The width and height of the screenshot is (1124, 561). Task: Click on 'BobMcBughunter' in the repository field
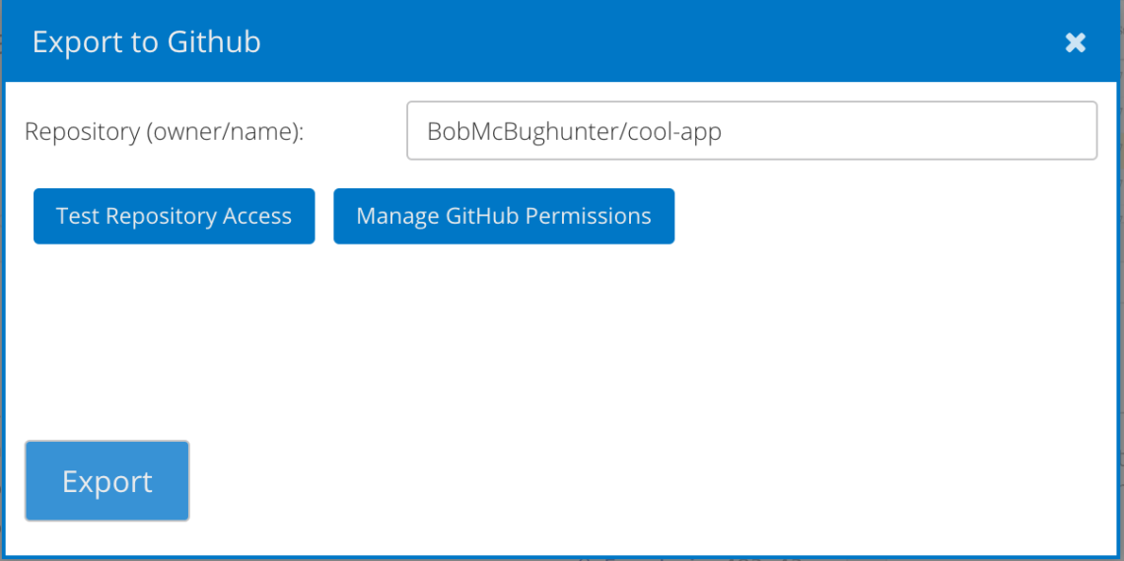point(523,131)
